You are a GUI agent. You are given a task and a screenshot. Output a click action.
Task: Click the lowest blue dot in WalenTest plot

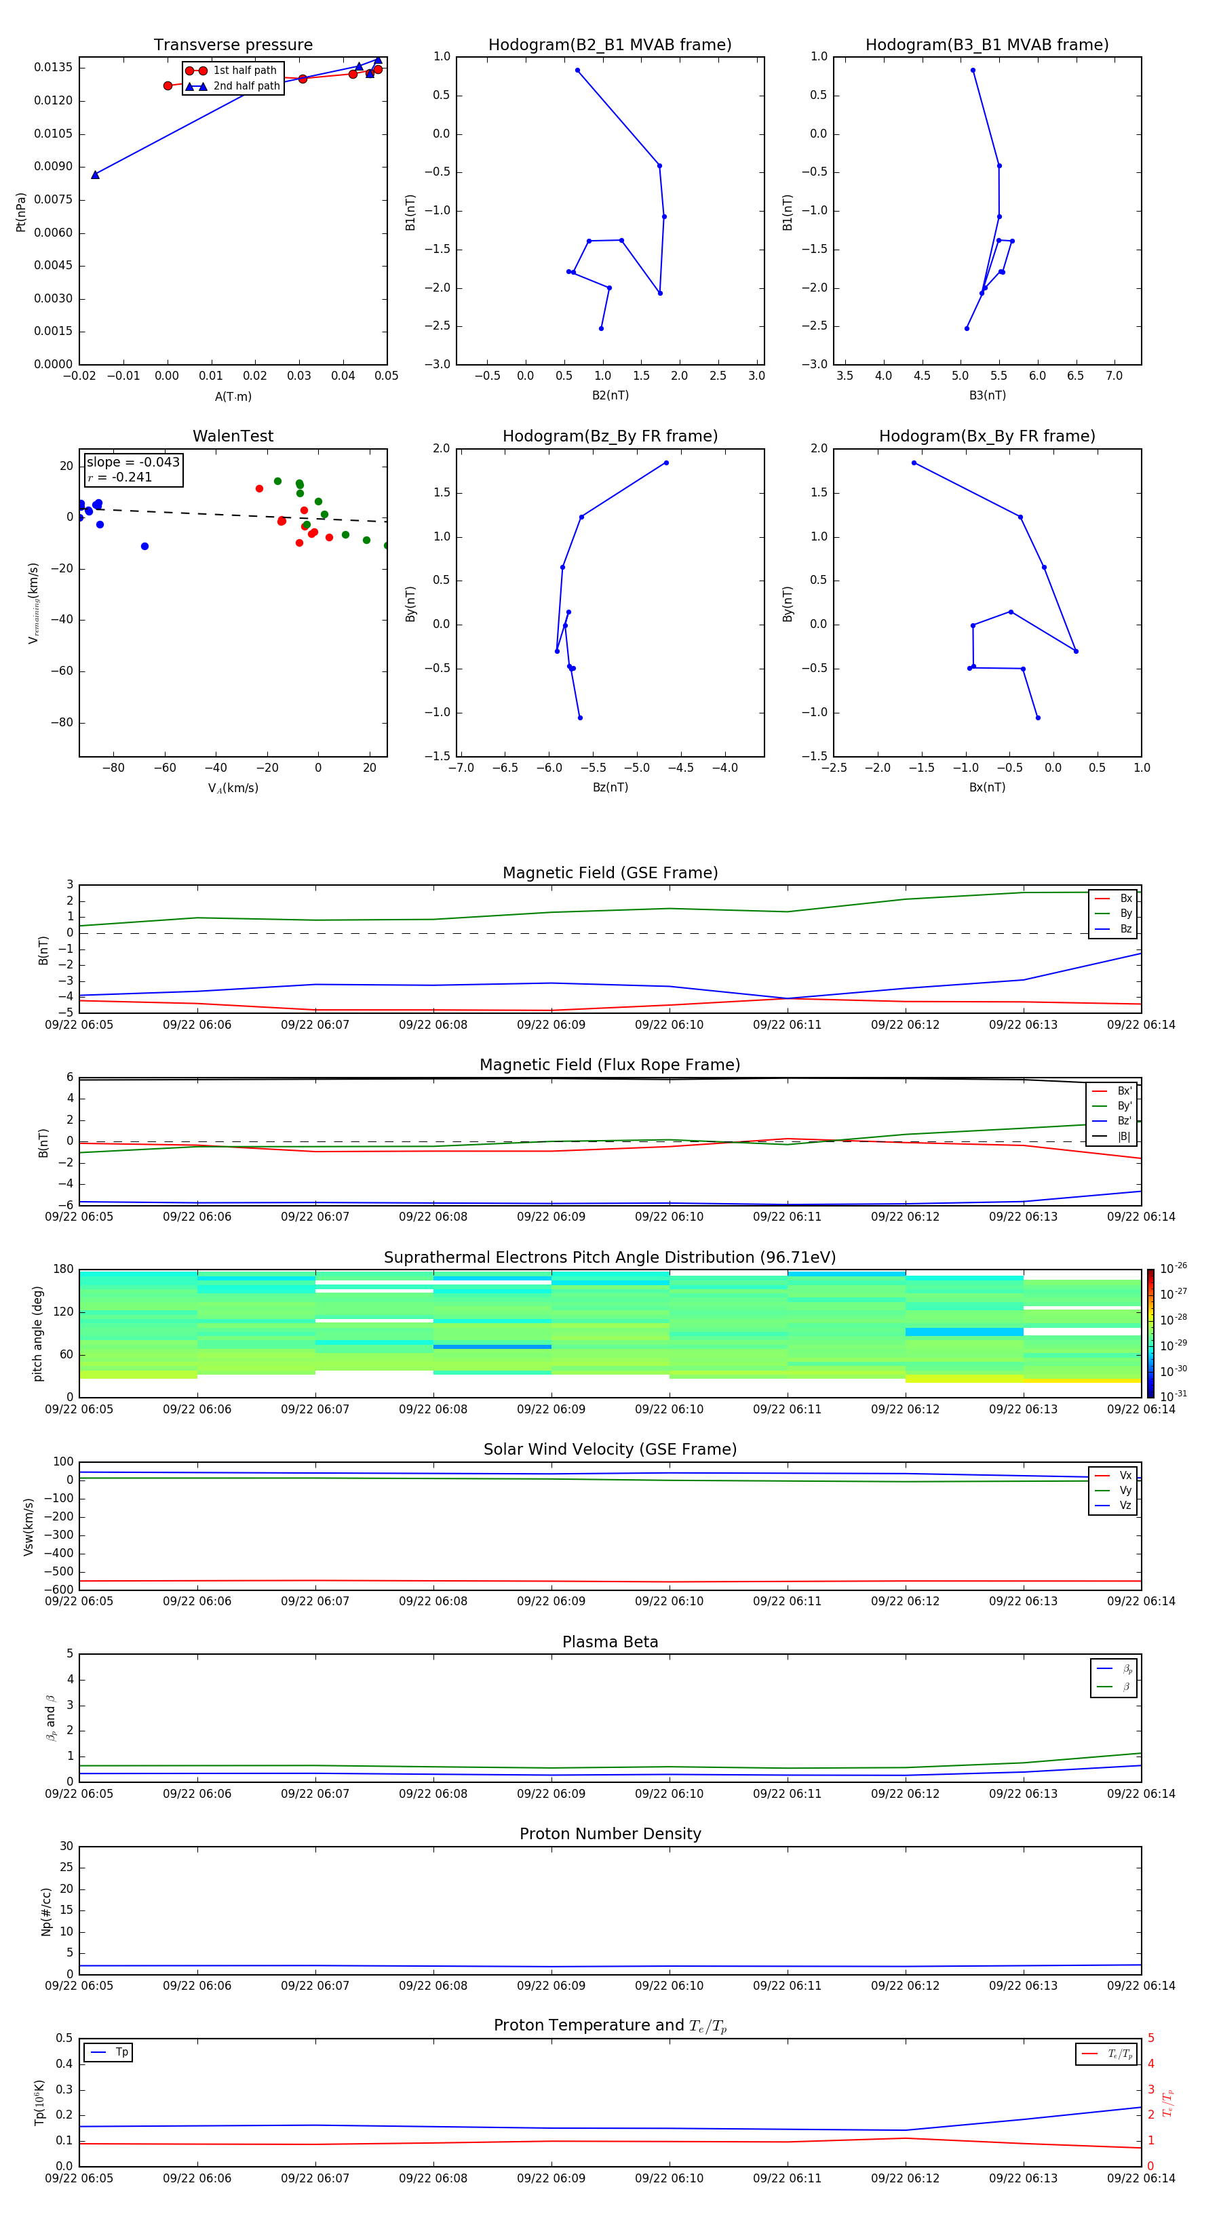coord(144,547)
